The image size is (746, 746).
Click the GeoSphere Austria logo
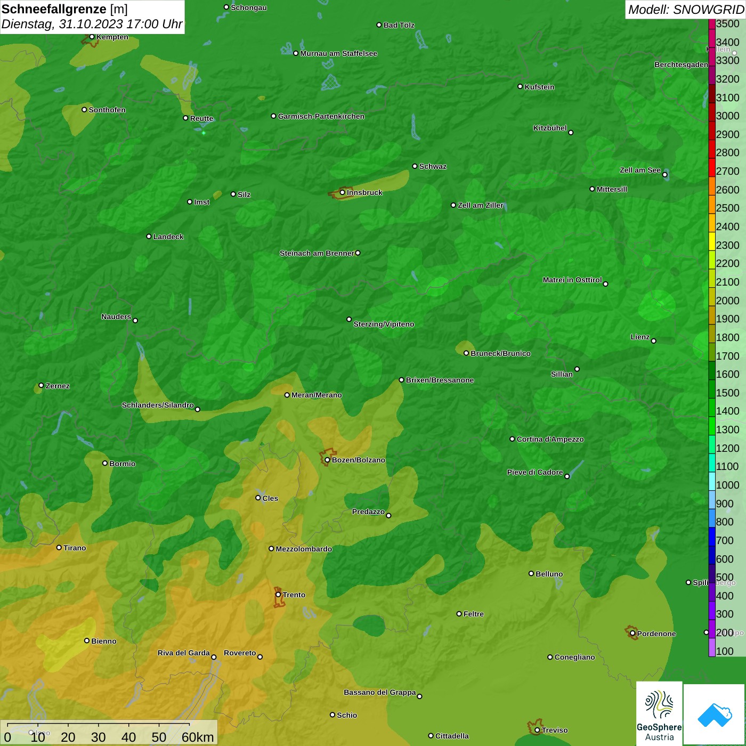click(x=659, y=714)
